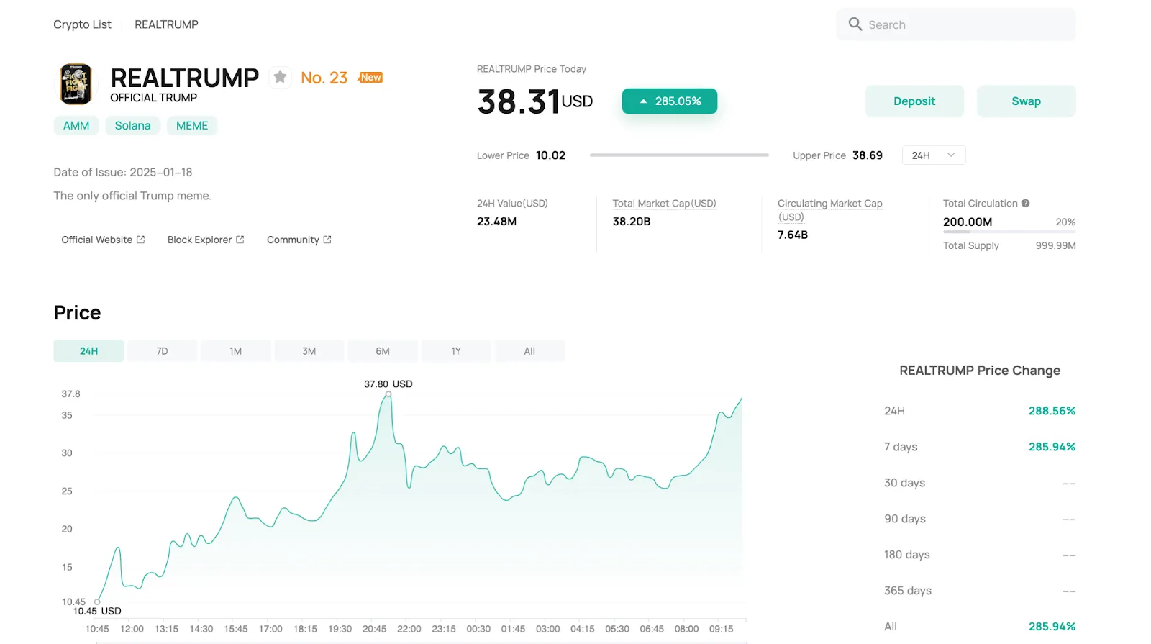Click the 38.31 USD price
1151x644 pixels.
point(534,101)
